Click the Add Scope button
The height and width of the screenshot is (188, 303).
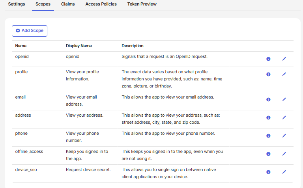pos(30,31)
